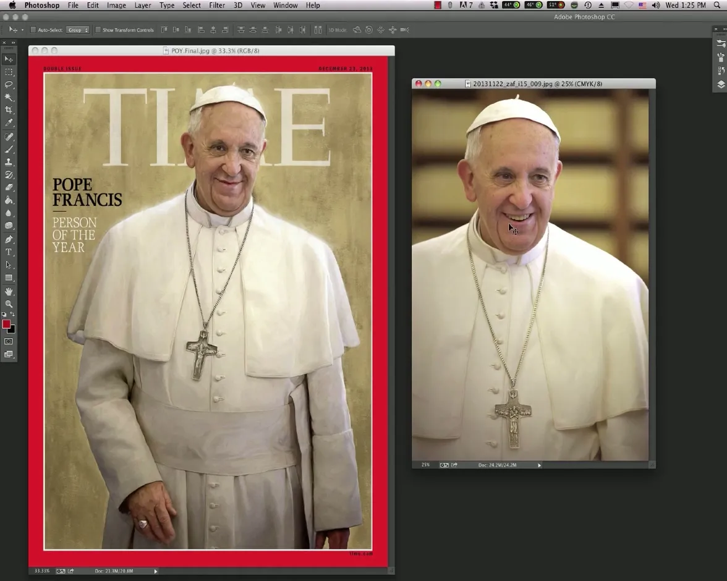This screenshot has width=727, height=581.
Task: Select the Zoom tool in toolbox
Action: tap(9, 304)
